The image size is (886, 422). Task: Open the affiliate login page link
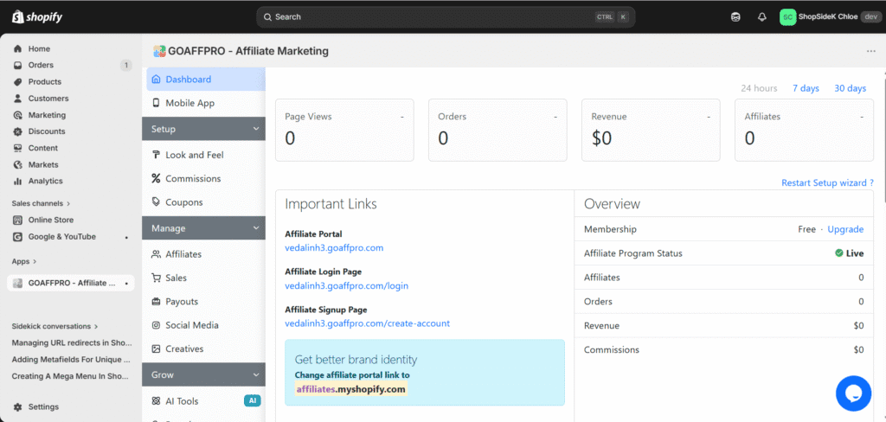click(346, 286)
